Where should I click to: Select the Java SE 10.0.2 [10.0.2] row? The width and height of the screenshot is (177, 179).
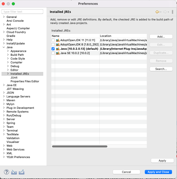[x=99, y=53]
